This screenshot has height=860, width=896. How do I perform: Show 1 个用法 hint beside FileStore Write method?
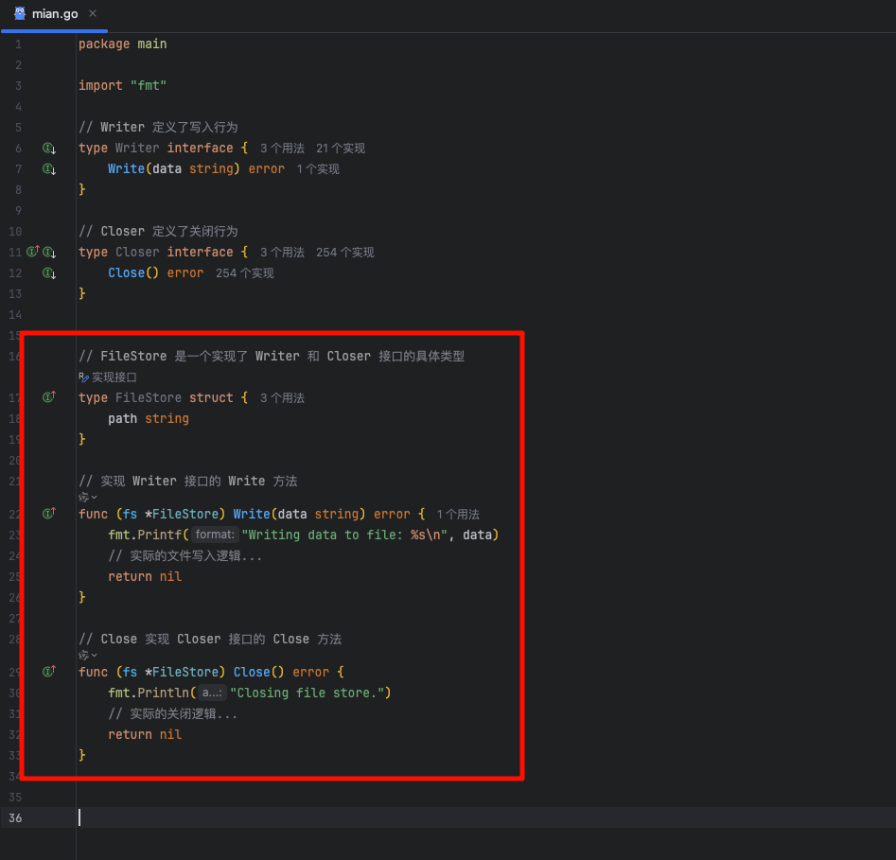pyautogui.click(x=458, y=515)
